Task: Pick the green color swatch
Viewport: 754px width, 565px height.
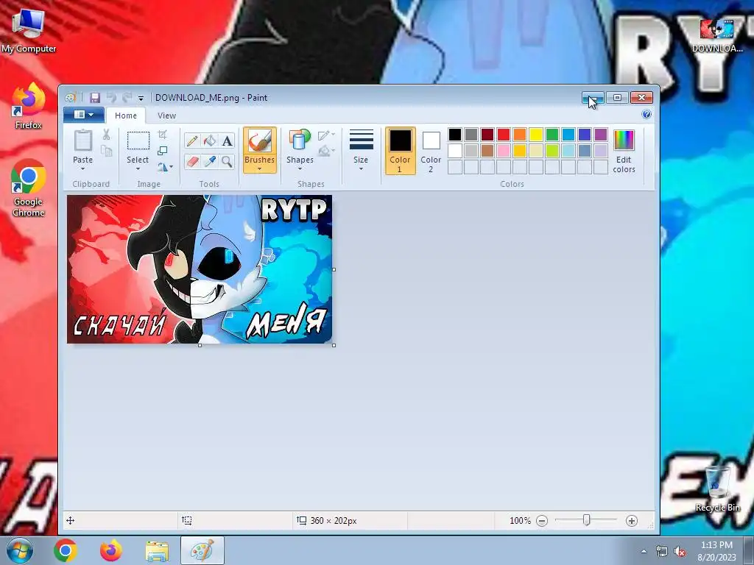Action: 552,135
